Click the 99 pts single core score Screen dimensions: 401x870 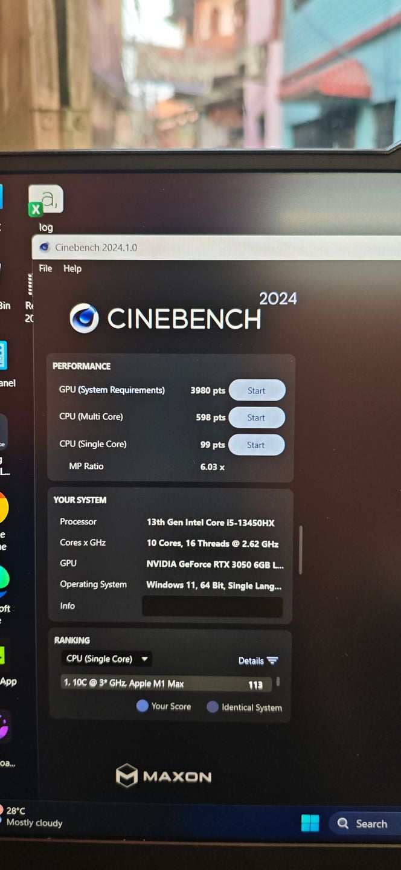click(x=213, y=445)
